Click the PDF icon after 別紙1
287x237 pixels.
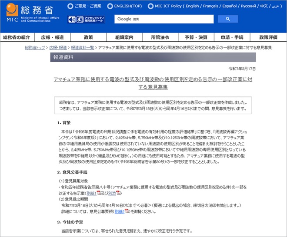point(100,192)
